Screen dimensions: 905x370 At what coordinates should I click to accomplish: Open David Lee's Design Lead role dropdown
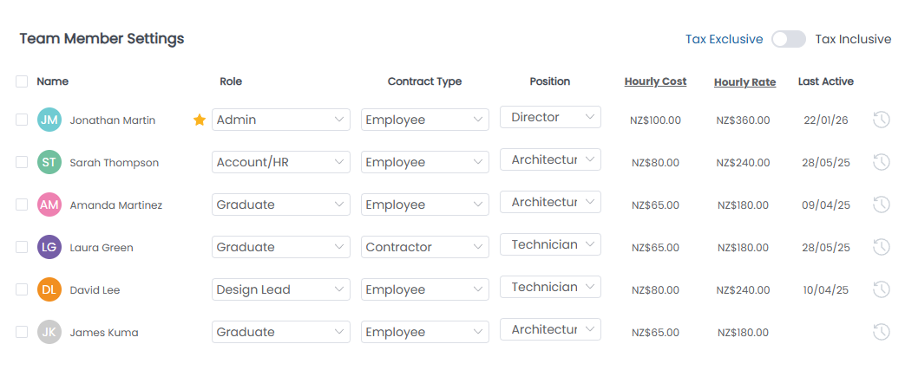pos(281,289)
